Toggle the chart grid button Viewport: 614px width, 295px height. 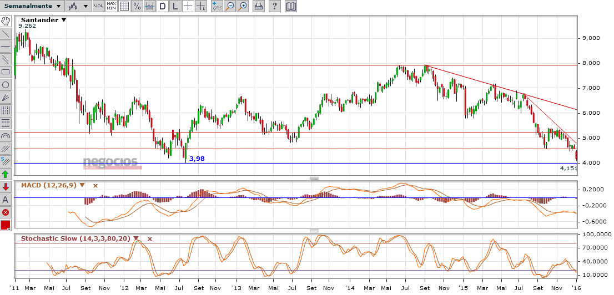pyautogui.click(x=124, y=7)
